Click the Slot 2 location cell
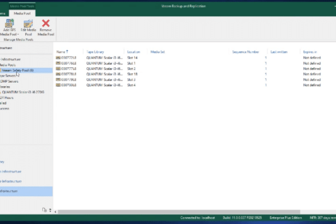The image size is (336, 224). coord(132,68)
